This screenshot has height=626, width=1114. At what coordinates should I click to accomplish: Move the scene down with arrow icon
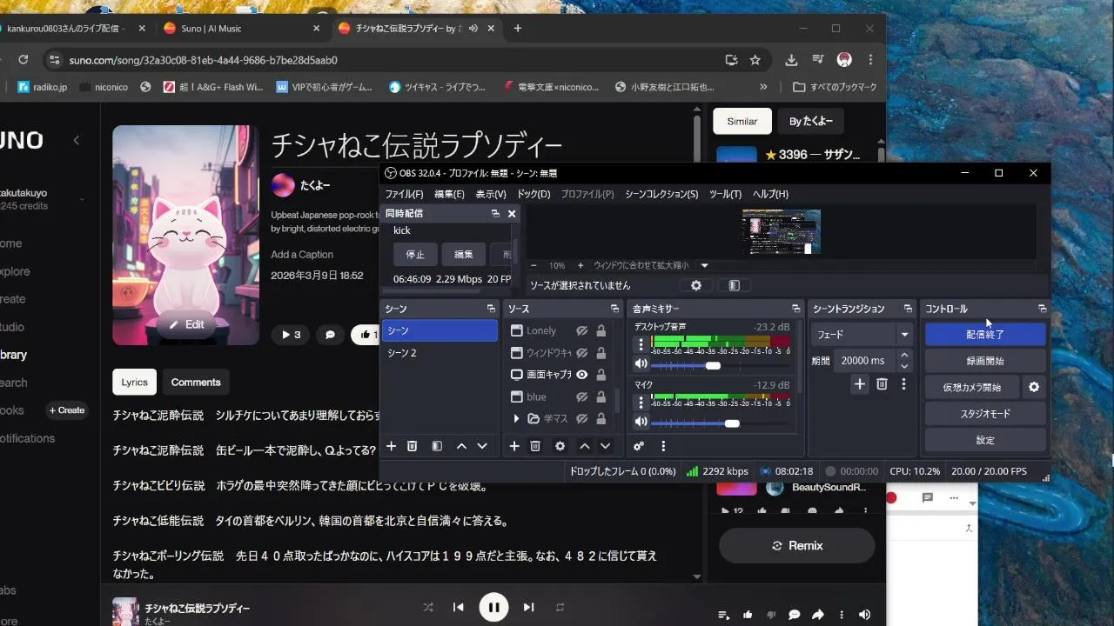[x=482, y=446]
